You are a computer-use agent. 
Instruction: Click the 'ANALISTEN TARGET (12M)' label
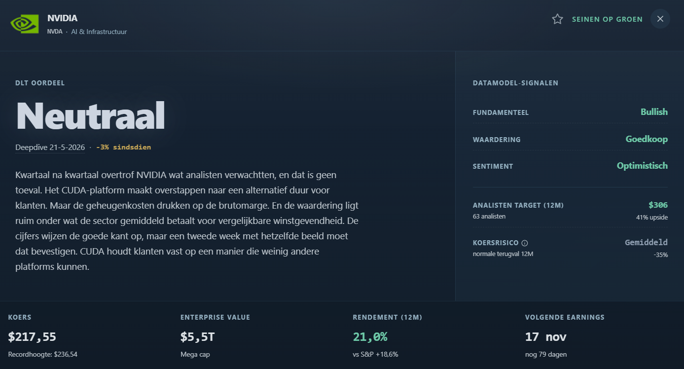click(x=518, y=205)
